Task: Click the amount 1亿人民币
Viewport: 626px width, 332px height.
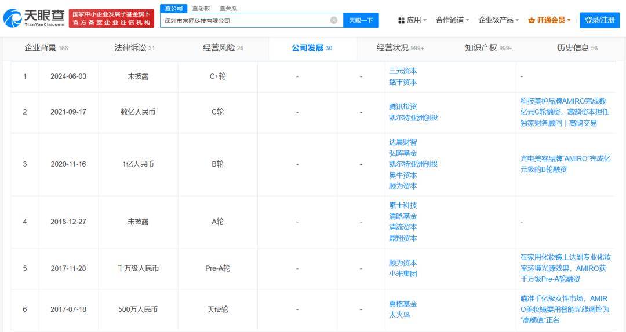Action: coord(138,164)
